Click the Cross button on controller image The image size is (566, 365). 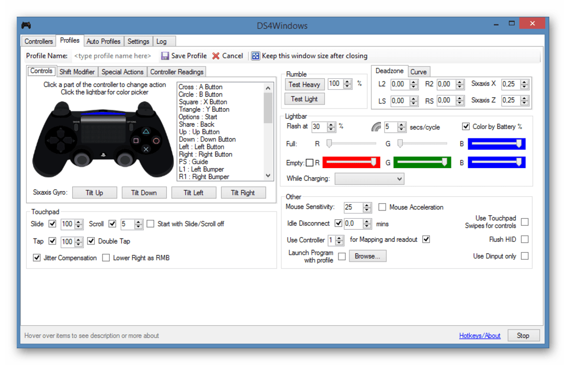(x=146, y=149)
